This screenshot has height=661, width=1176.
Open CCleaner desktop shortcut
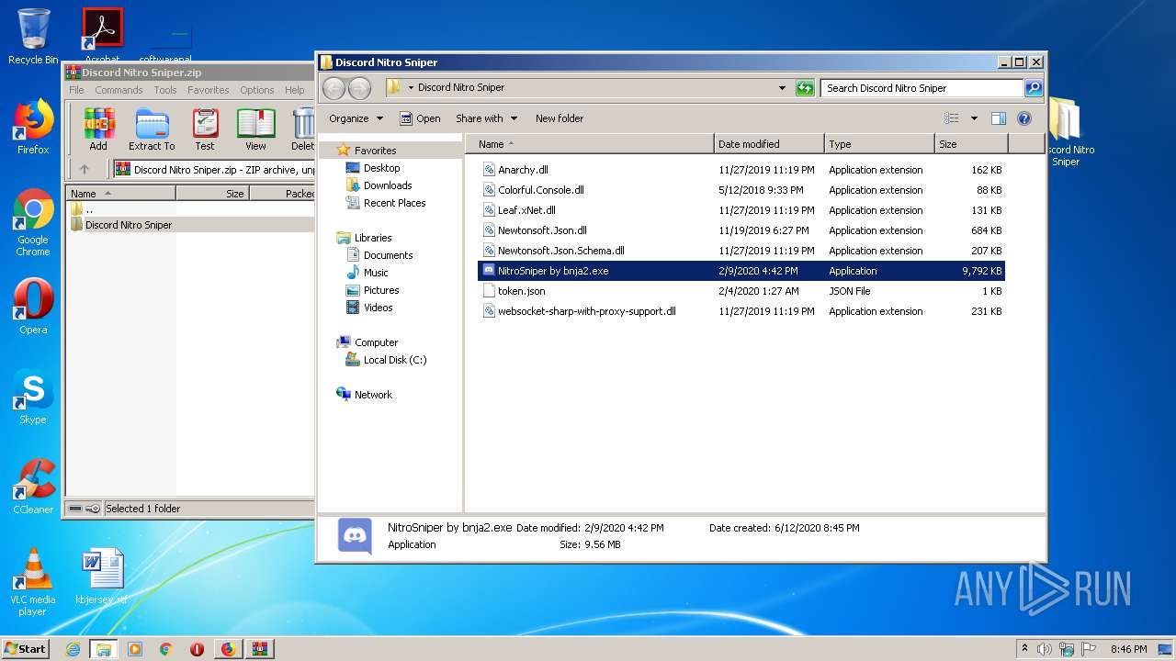coord(33,487)
